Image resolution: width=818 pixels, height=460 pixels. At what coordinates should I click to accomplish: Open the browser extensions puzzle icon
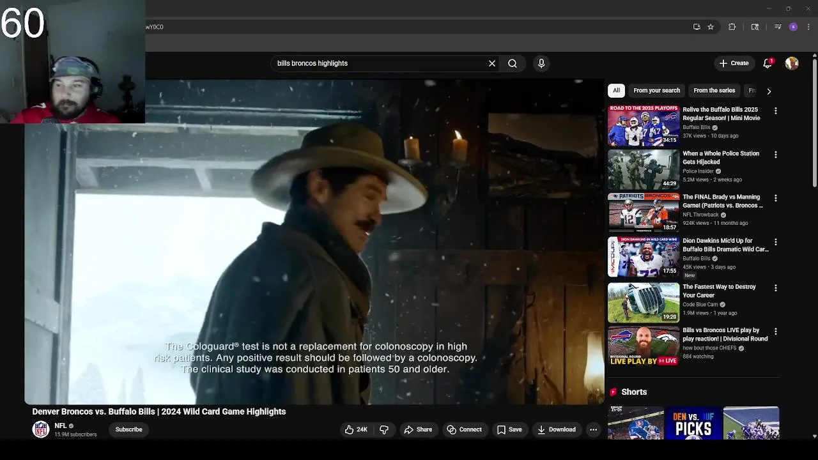732,27
